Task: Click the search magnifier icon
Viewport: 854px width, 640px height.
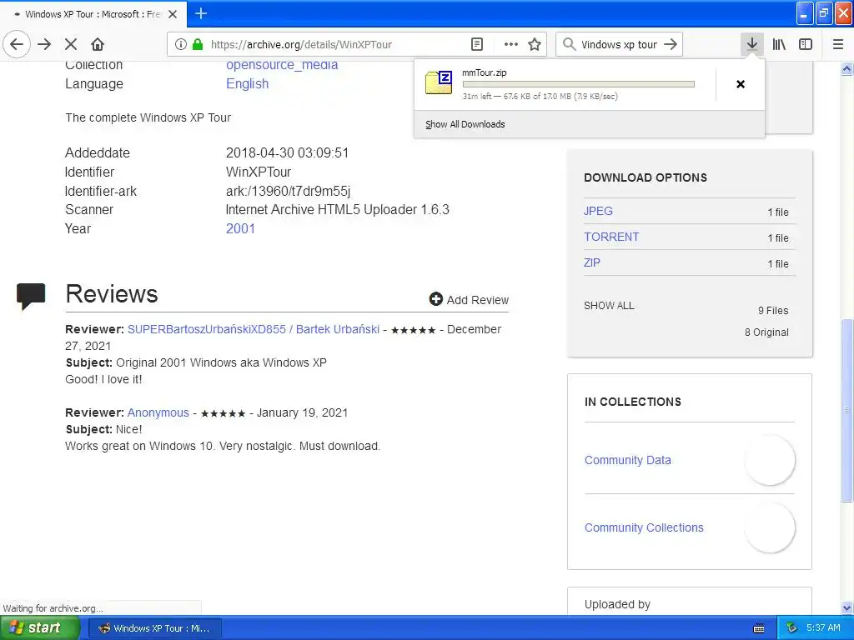Action: point(569,44)
